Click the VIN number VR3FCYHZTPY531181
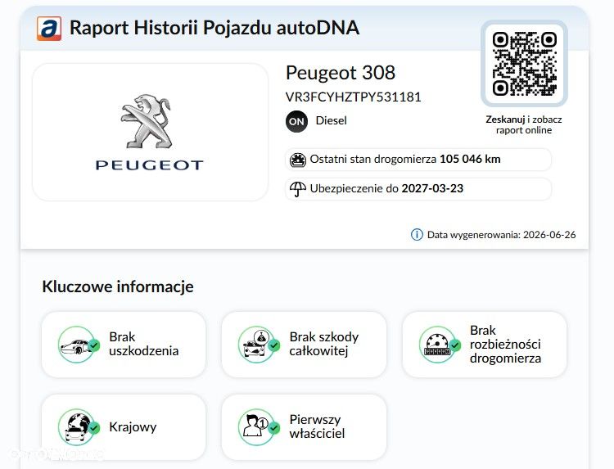Viewport: 614px width, 469px height. pyautogui.click(x=353, y=97)
